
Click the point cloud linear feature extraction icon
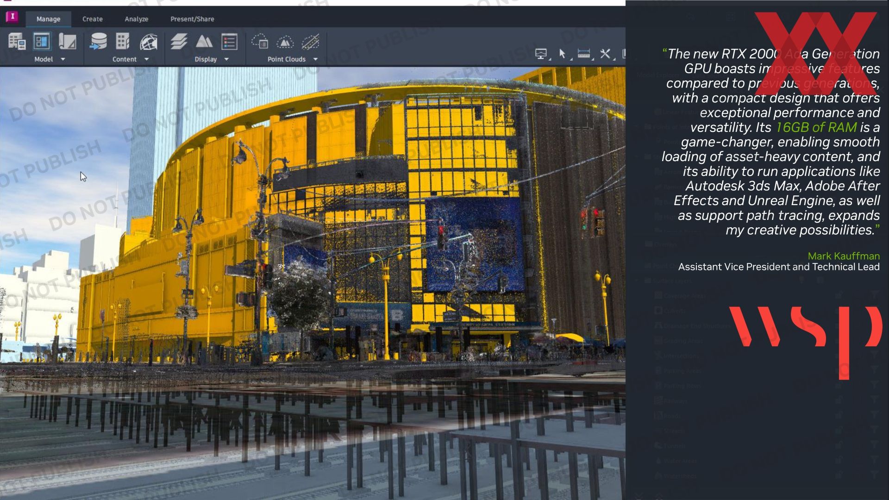(x=310, y=42)
